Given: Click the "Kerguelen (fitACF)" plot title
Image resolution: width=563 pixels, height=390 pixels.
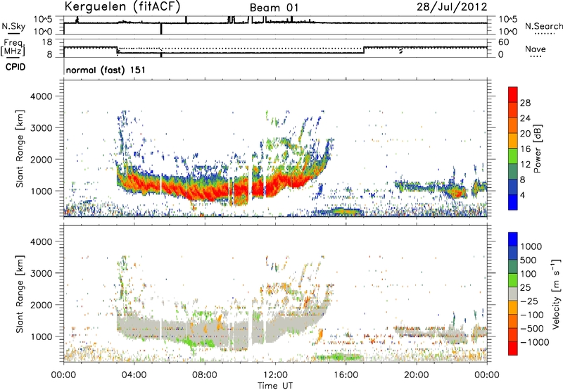Looking at the screenshot, I should [x=122, y=6].
